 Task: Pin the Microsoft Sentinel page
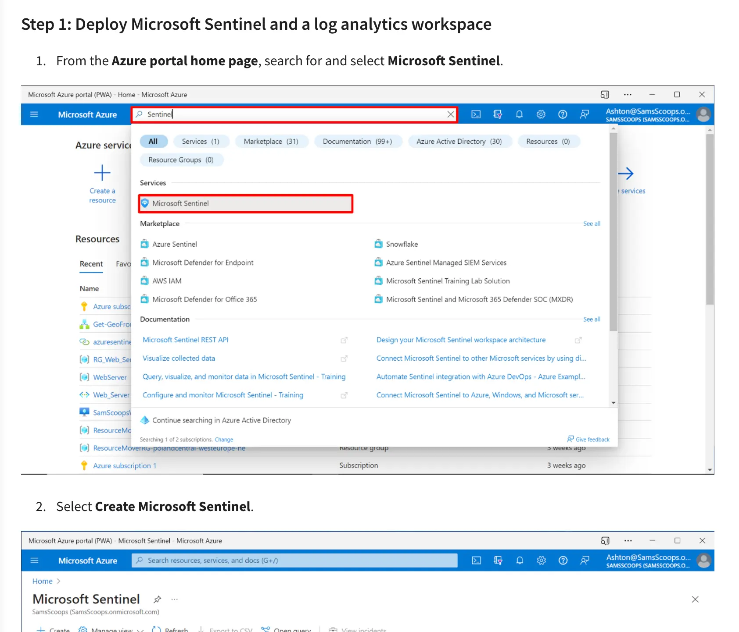157,599
